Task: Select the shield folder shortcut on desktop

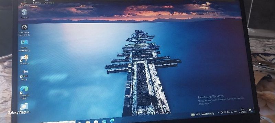Action: [24, 108]
